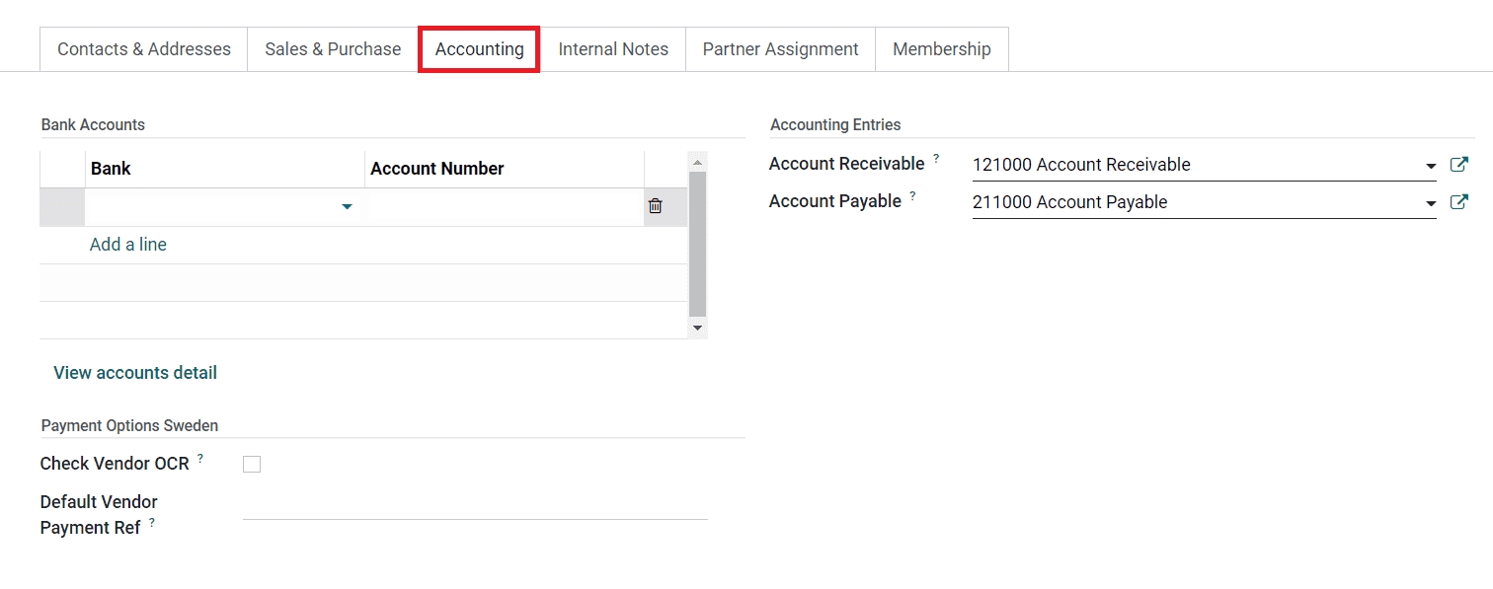Go to the Internal Notes tab
The image size is (1493, 589).
613,49
